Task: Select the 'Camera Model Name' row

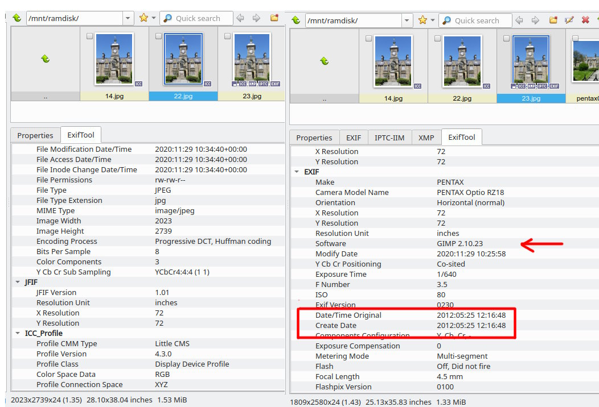Action: [x=444, y=192]
